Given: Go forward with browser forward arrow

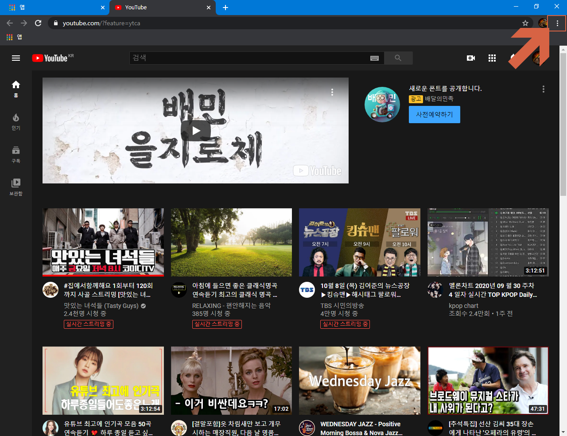Looking at the screenshot, I should pos(24,23).
